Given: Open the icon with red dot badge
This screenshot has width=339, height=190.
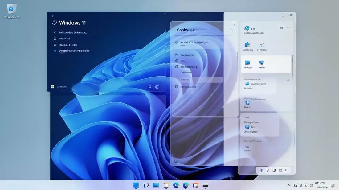Looking at the screenshot, I should pyautogui.click(x=262, y=45).
